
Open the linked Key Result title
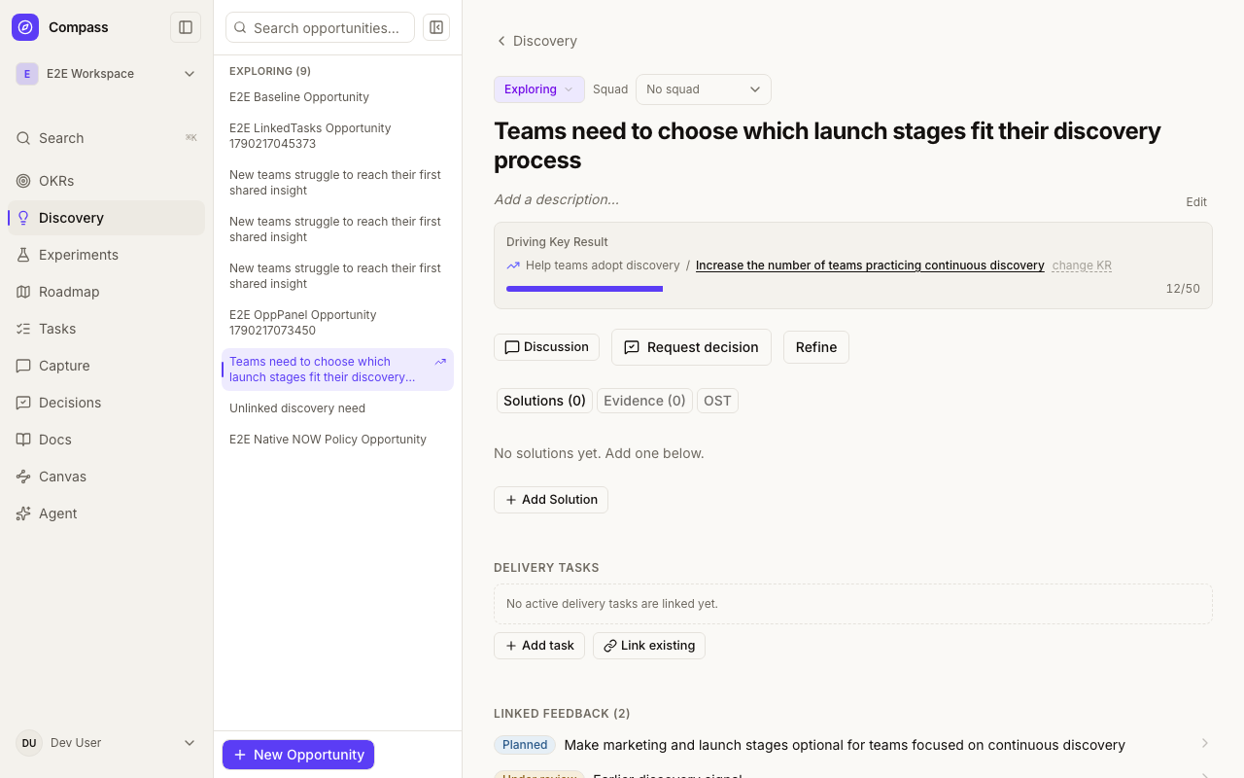(x=870, y=265)
